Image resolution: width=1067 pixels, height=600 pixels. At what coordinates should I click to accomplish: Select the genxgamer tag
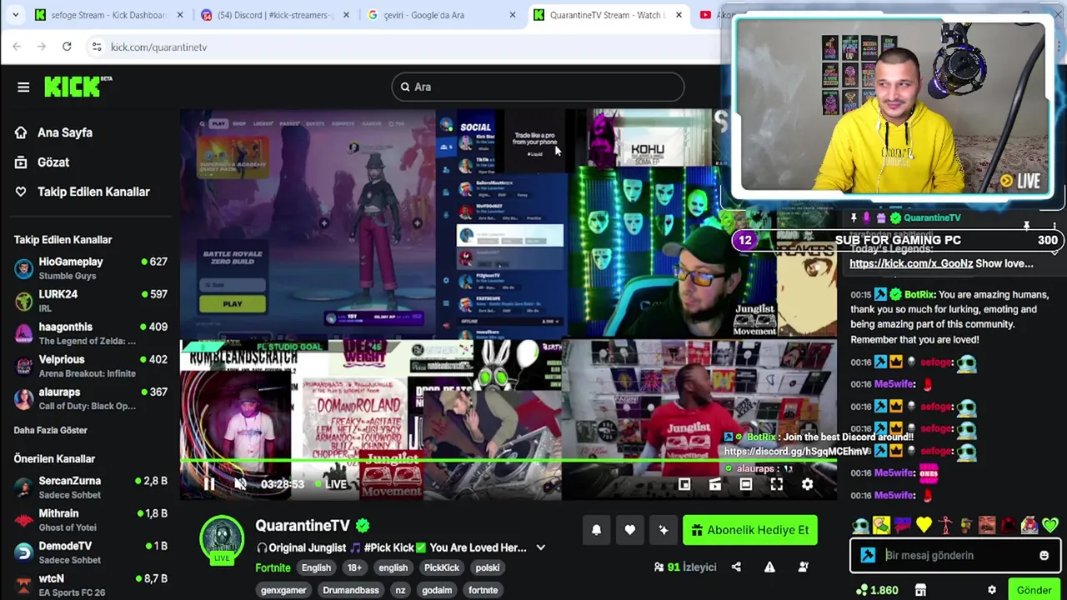click(x=283, y=590)
